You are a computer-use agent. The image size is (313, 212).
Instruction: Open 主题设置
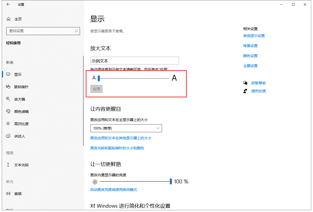250,66
